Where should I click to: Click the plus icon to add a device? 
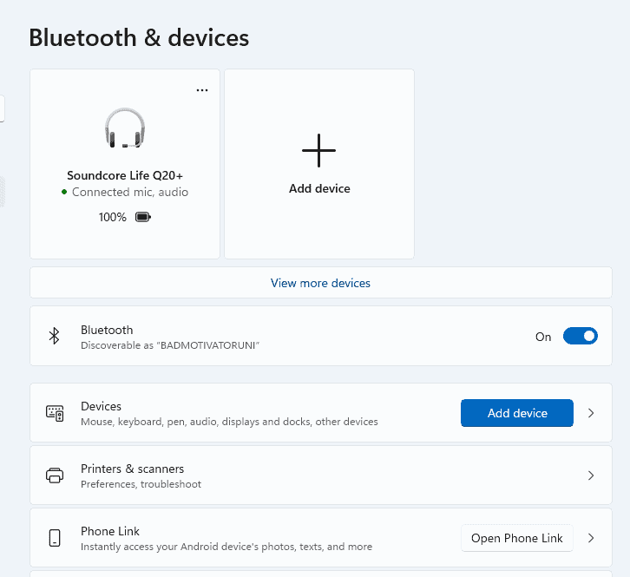(319, 151)
